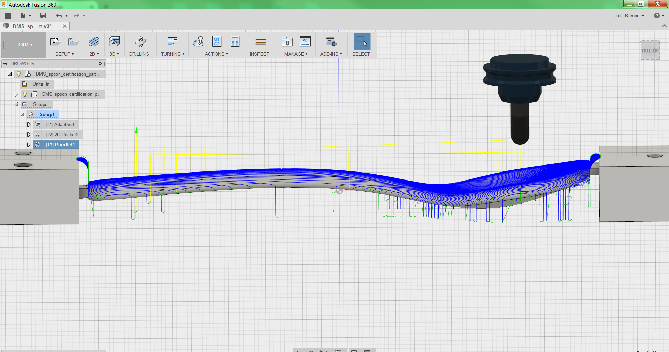Click the Setup1 folder icon

coord(31,114)
